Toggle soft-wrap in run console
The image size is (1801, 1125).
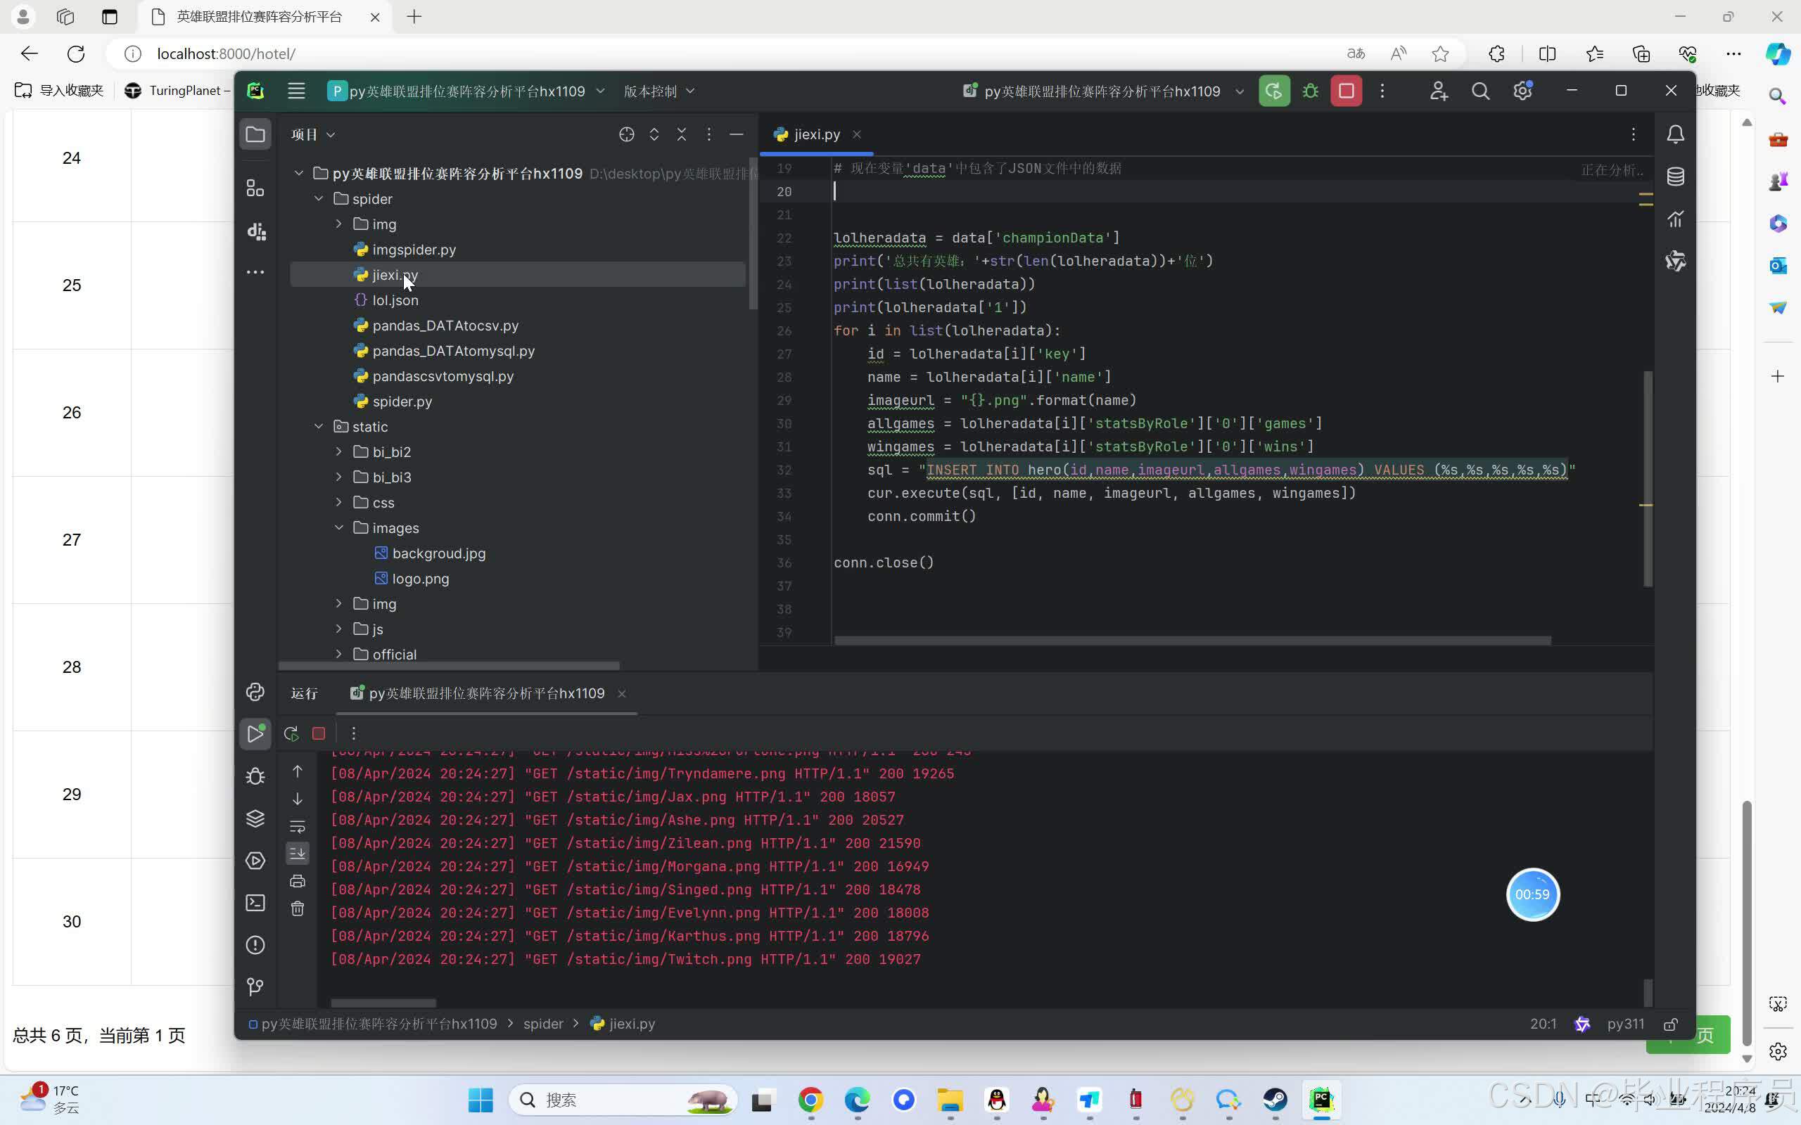pyautogui.click(x=298, y=826)
